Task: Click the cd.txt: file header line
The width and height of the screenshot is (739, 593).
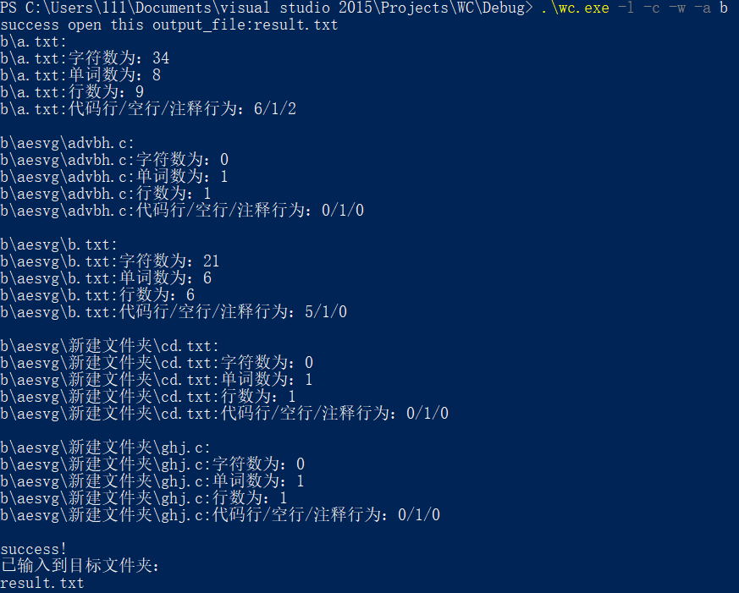Action: pos(110,346)
